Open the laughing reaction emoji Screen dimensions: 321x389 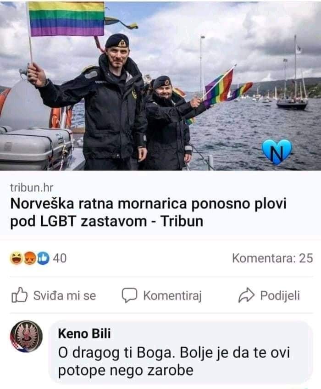click(17, 258)
